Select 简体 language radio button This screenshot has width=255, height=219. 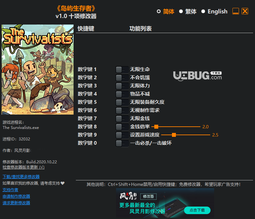159,11
